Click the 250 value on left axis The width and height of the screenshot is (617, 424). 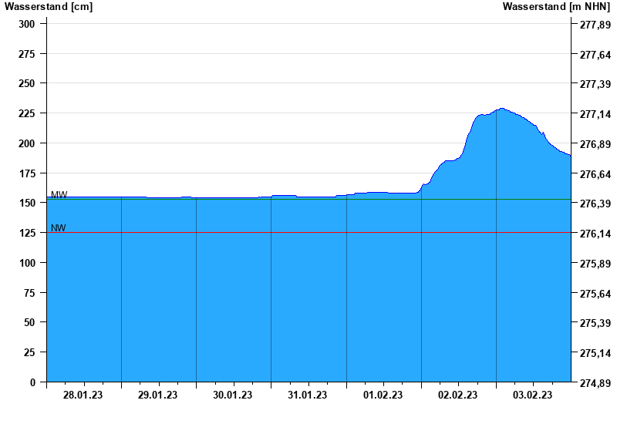[x=27, y=83]
